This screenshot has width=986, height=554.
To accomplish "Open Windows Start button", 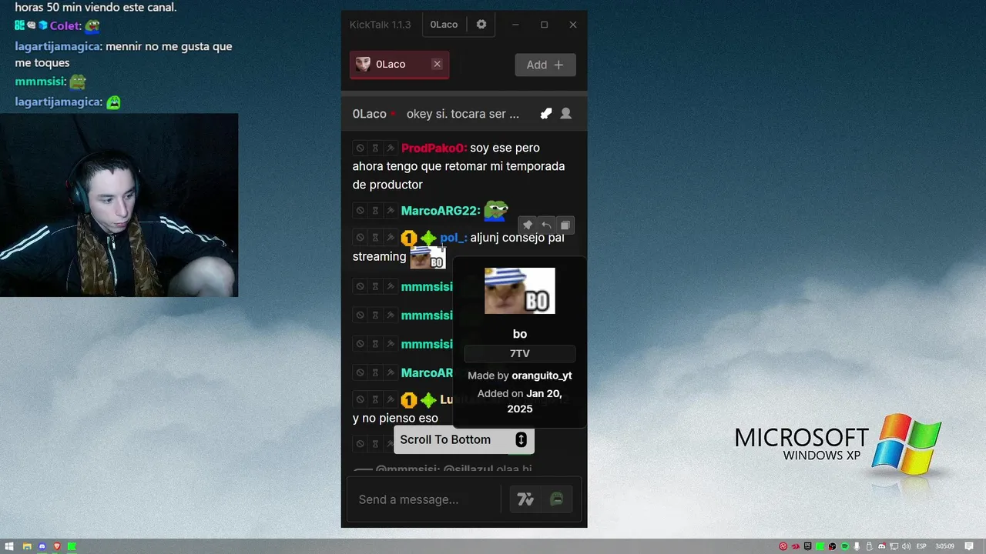I will click(x=9, y=546).
